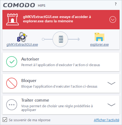Open Afficher l'activité link
Image resolution: width=122 pixels, height=125 pixels.
click(106, 120)
